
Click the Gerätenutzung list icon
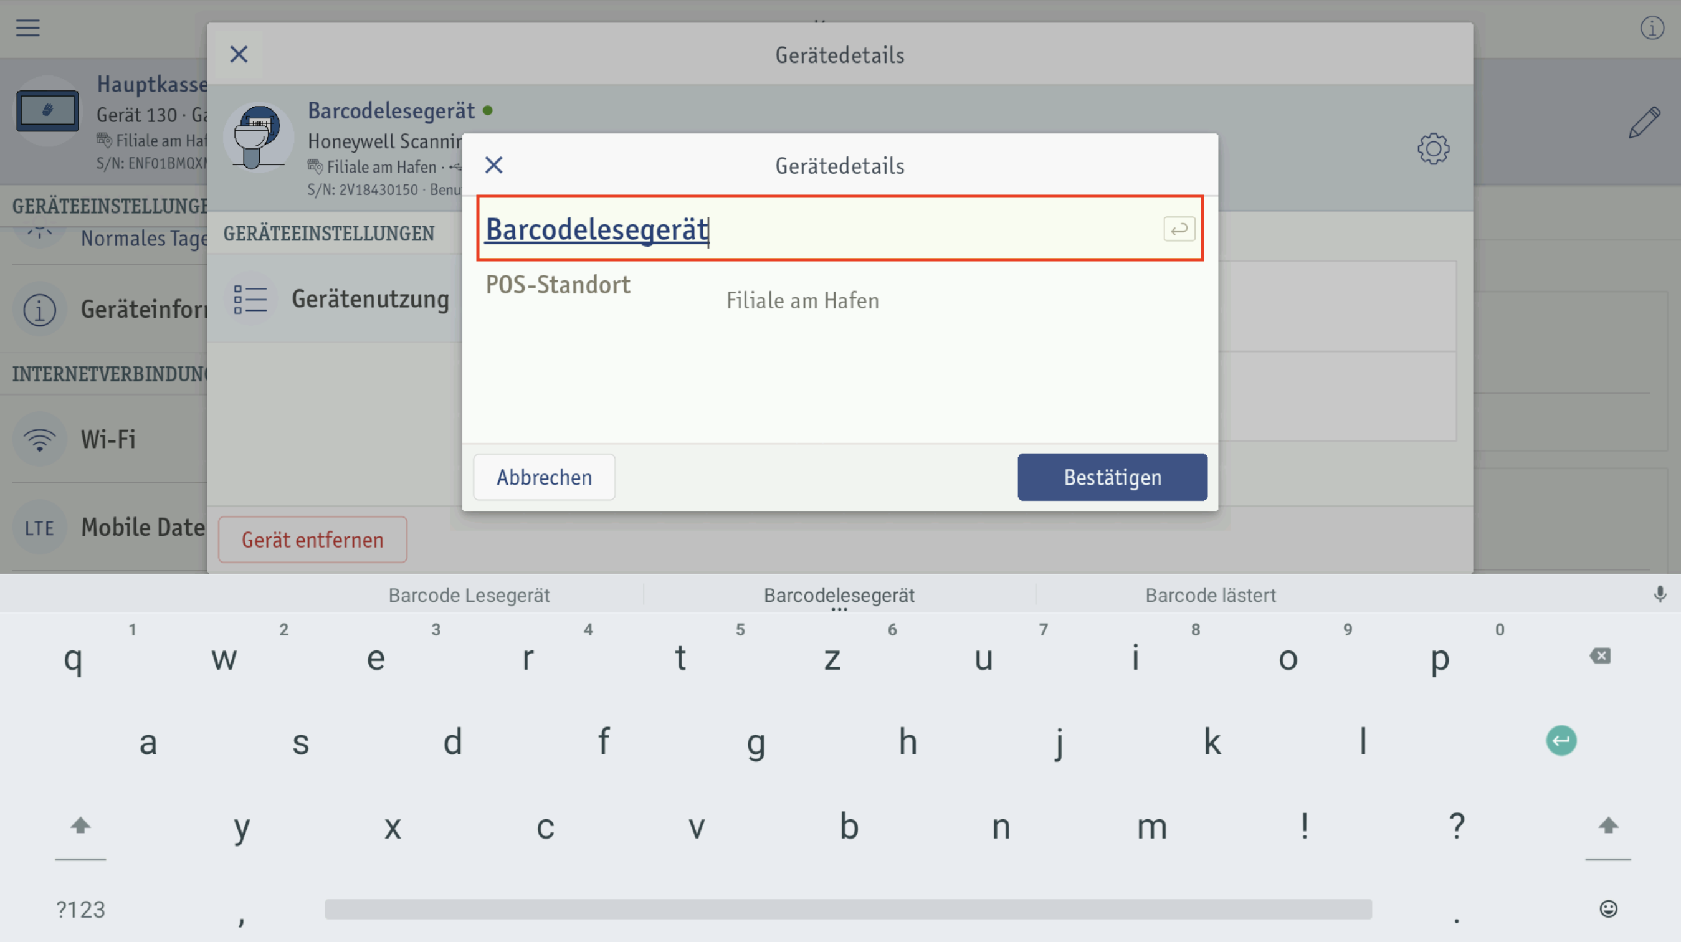pyautogui.click(x=250, y=300)
